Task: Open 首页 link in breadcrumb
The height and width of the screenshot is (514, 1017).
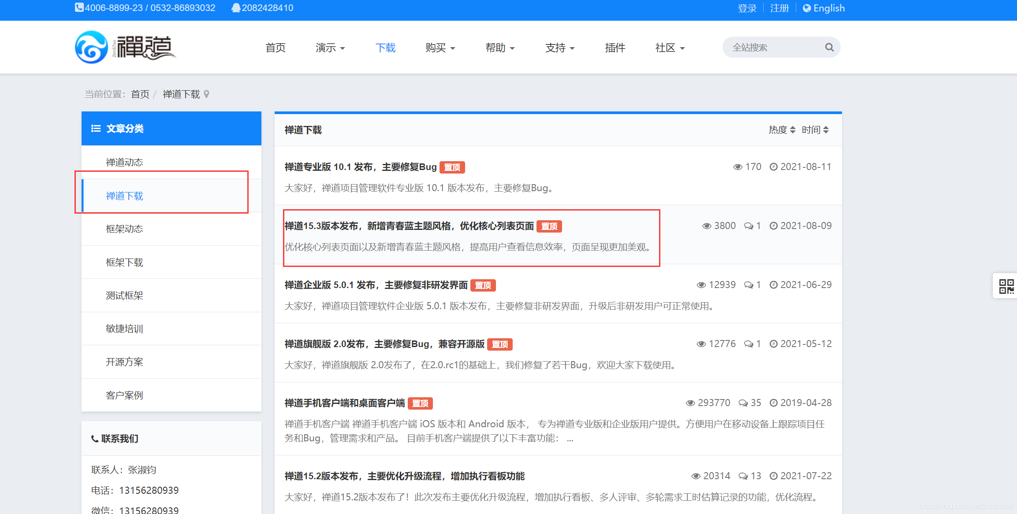Action: [x=140, y=94]
